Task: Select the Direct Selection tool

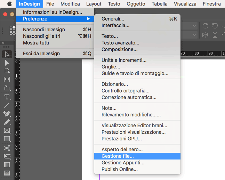Action: coord(7,63)
